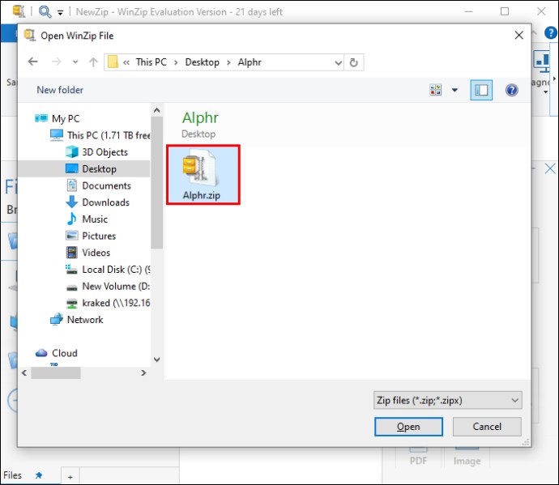Click the Cancel button

[x=487, y=427]
